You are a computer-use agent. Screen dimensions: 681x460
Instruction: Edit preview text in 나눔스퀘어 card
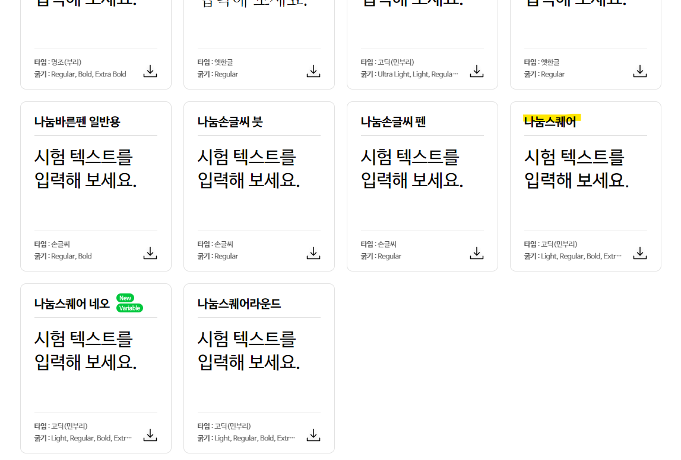click(x=577, y=169)
